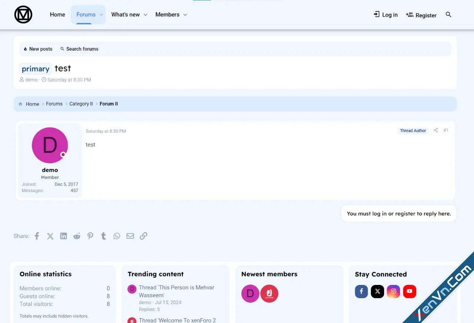The width and height of the screenshot is (474, 323).
Task: Share thread on Tumblr icon
Action: click(x=104, y=236)
